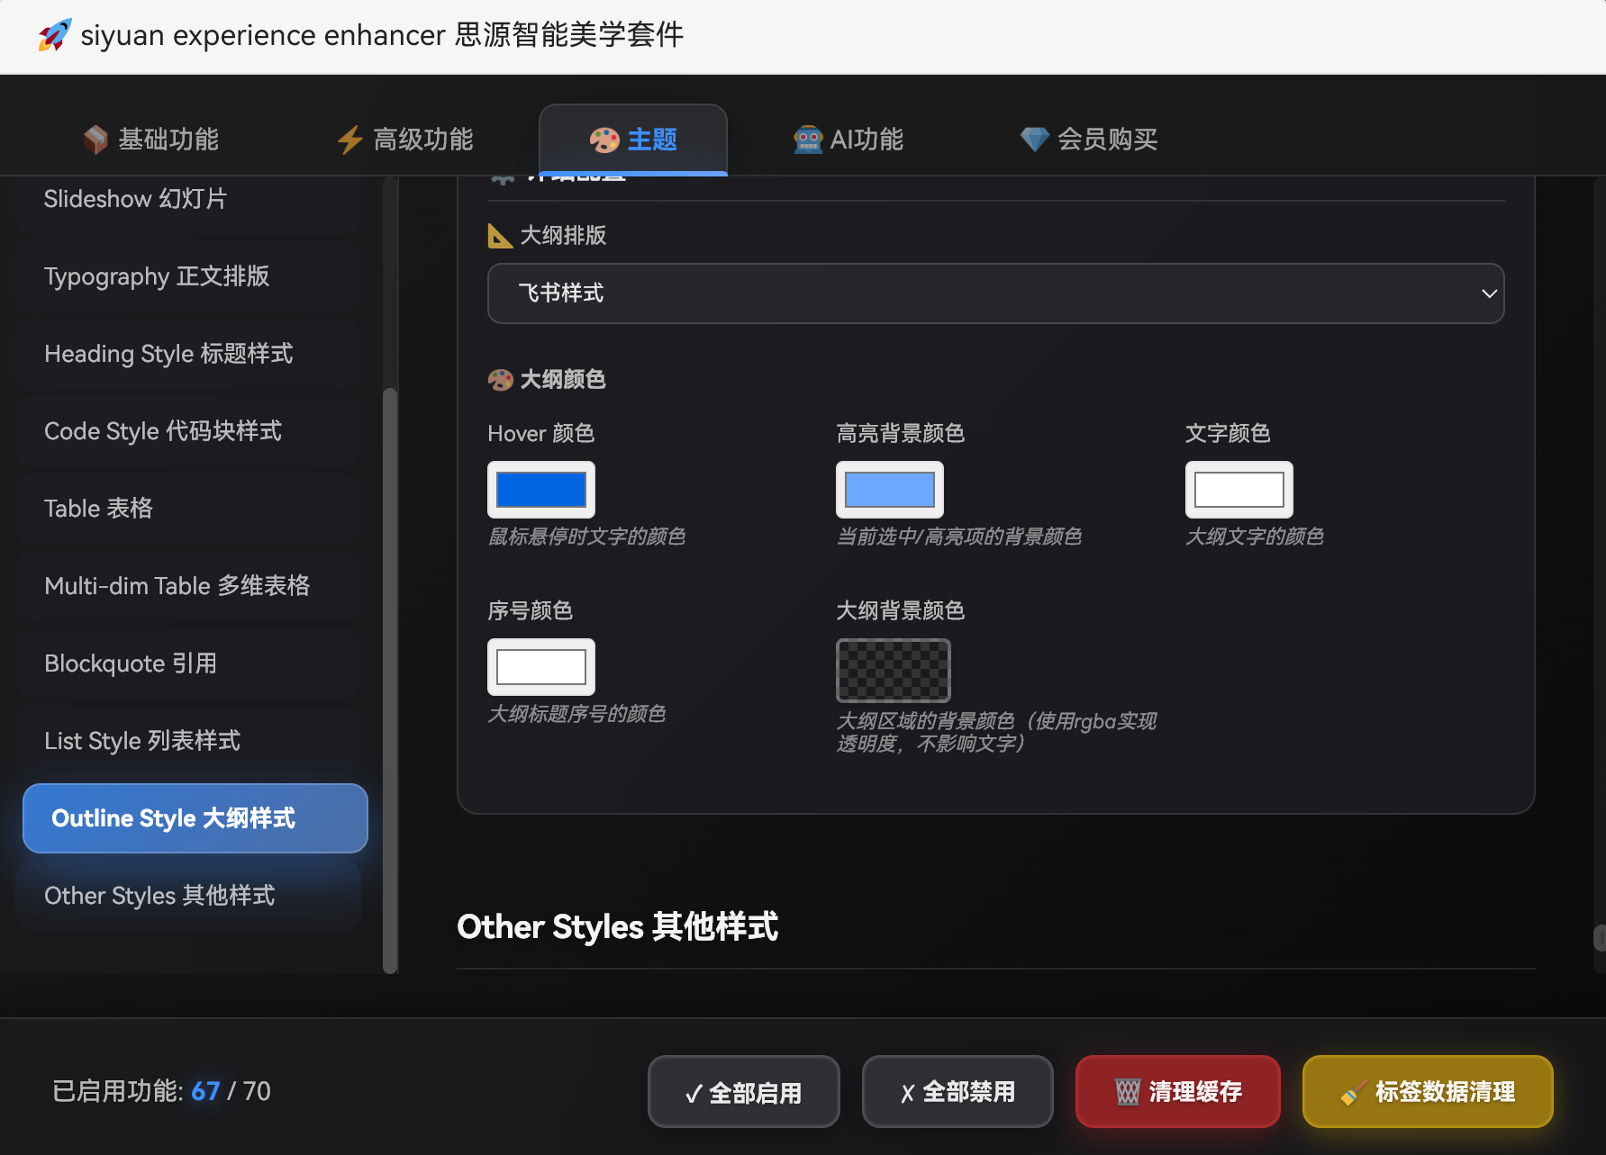The image size is (1606, 1155).
Task: Switch to the AI功能 tab
Action: coord(848,140)
